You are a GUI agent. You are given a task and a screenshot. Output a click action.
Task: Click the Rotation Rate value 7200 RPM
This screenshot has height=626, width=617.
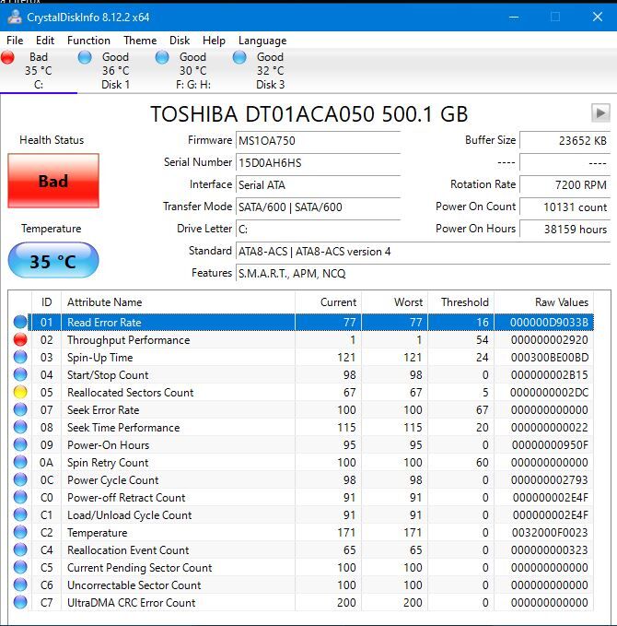click(x=565, y=184)
